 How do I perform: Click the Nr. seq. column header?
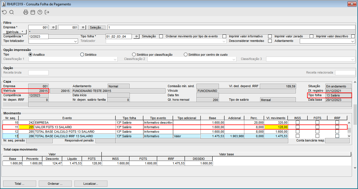tap(10, 118)
